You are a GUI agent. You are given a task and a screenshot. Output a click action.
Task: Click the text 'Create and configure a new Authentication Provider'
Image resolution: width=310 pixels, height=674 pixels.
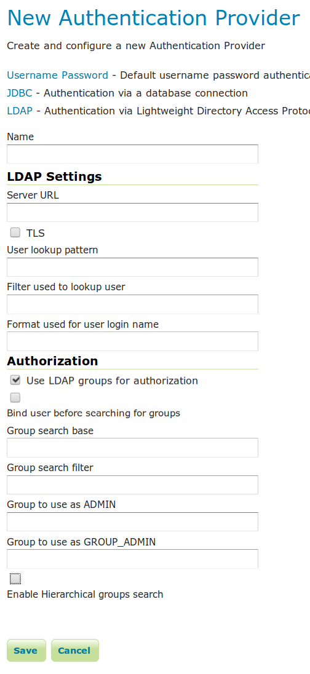pos(136,46)
